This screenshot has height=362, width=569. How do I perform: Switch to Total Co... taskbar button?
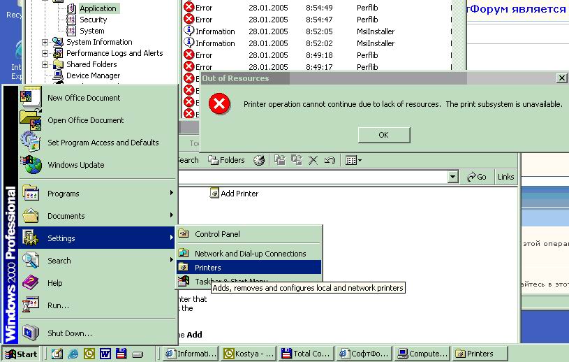point(306,354)
